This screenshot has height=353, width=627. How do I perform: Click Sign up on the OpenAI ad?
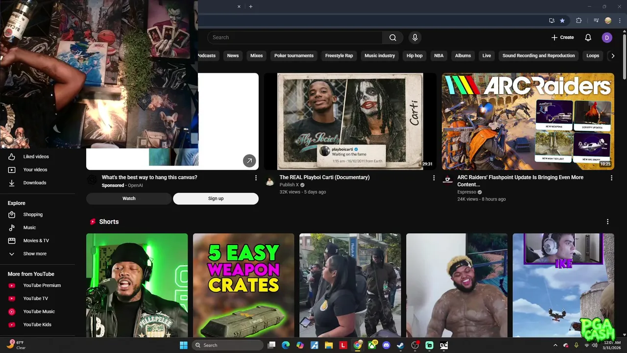point(216,199)
